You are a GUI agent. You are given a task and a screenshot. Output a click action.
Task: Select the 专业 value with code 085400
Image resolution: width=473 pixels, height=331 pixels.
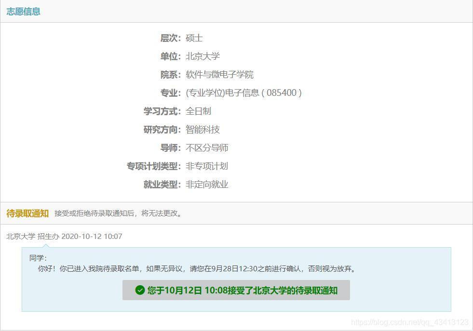(x=244, y=93)
